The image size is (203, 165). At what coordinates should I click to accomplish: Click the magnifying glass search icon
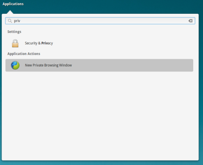pos(10,21)
